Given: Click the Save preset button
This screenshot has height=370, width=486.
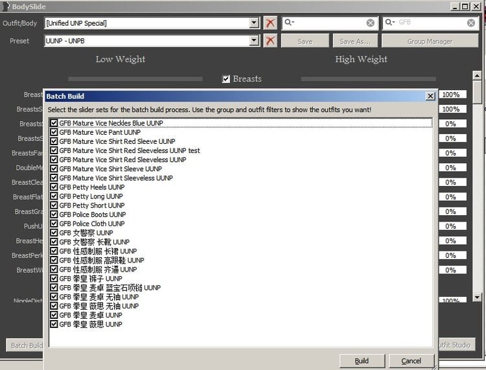Looking at the screenshot, I should pos(305,41).
